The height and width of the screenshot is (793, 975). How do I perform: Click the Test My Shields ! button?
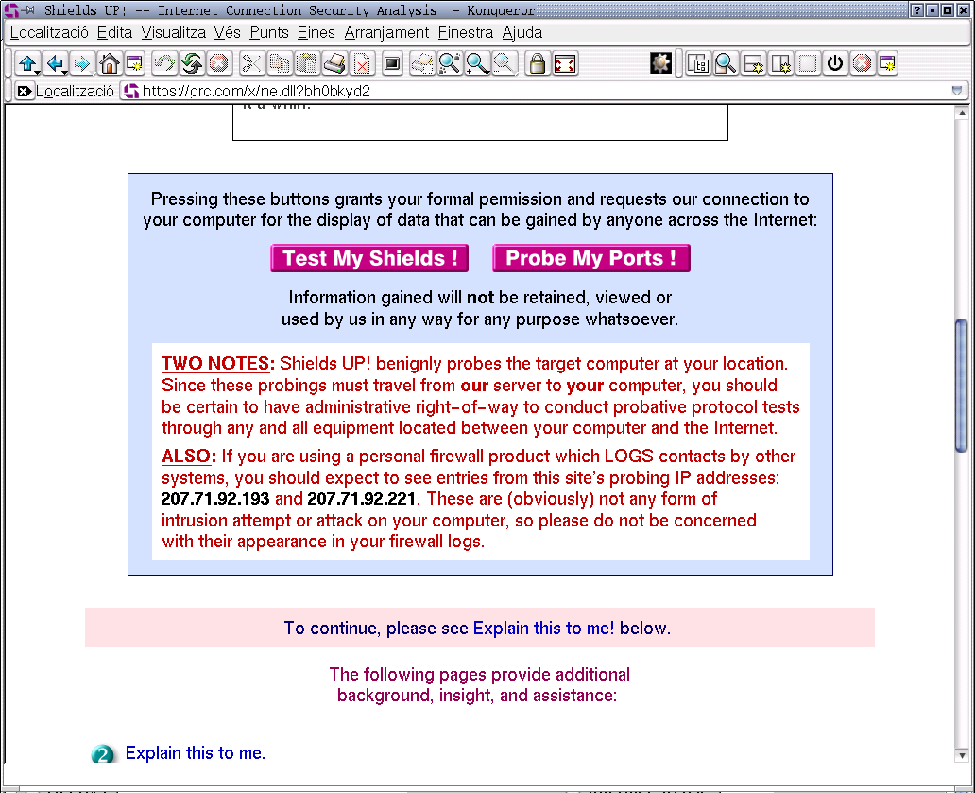click(369, 258)
